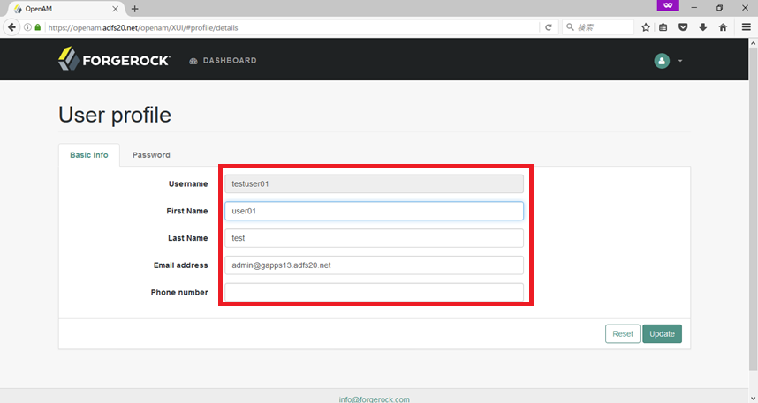Click the browser URL address bar
Image resolution: width=758 pixels, height=403 pixels.
pyautogui.click(x=292, y=27)
